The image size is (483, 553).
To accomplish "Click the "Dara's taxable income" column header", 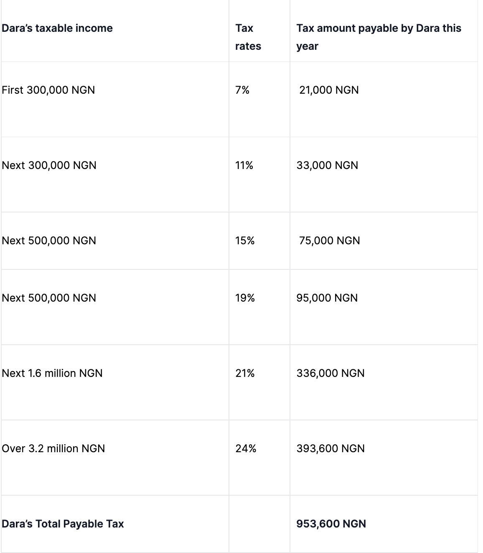I will [x=57, y=28].
